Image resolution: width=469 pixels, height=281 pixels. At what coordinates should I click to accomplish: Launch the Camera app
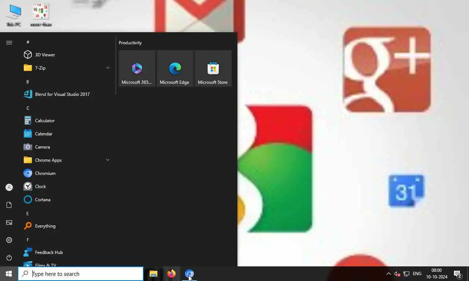tap(66, 147)
